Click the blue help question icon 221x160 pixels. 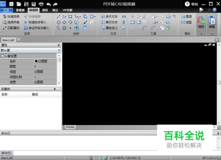[215, 10]
